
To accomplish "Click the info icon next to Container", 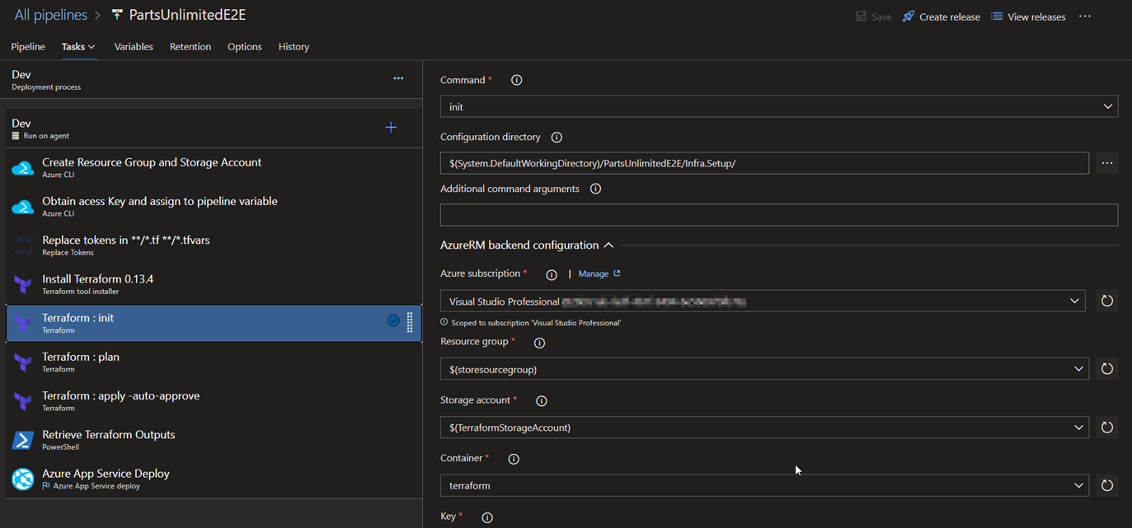I will [x=514, y=459].
